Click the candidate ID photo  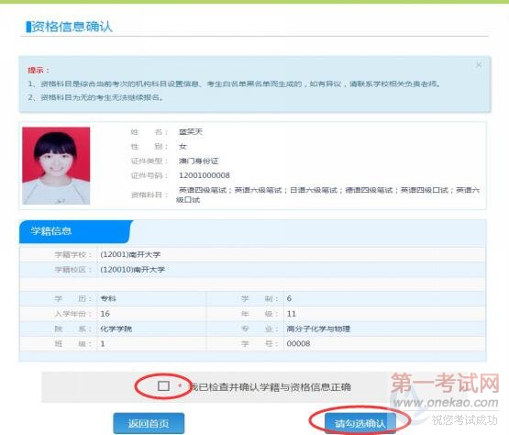click(56, 166)
